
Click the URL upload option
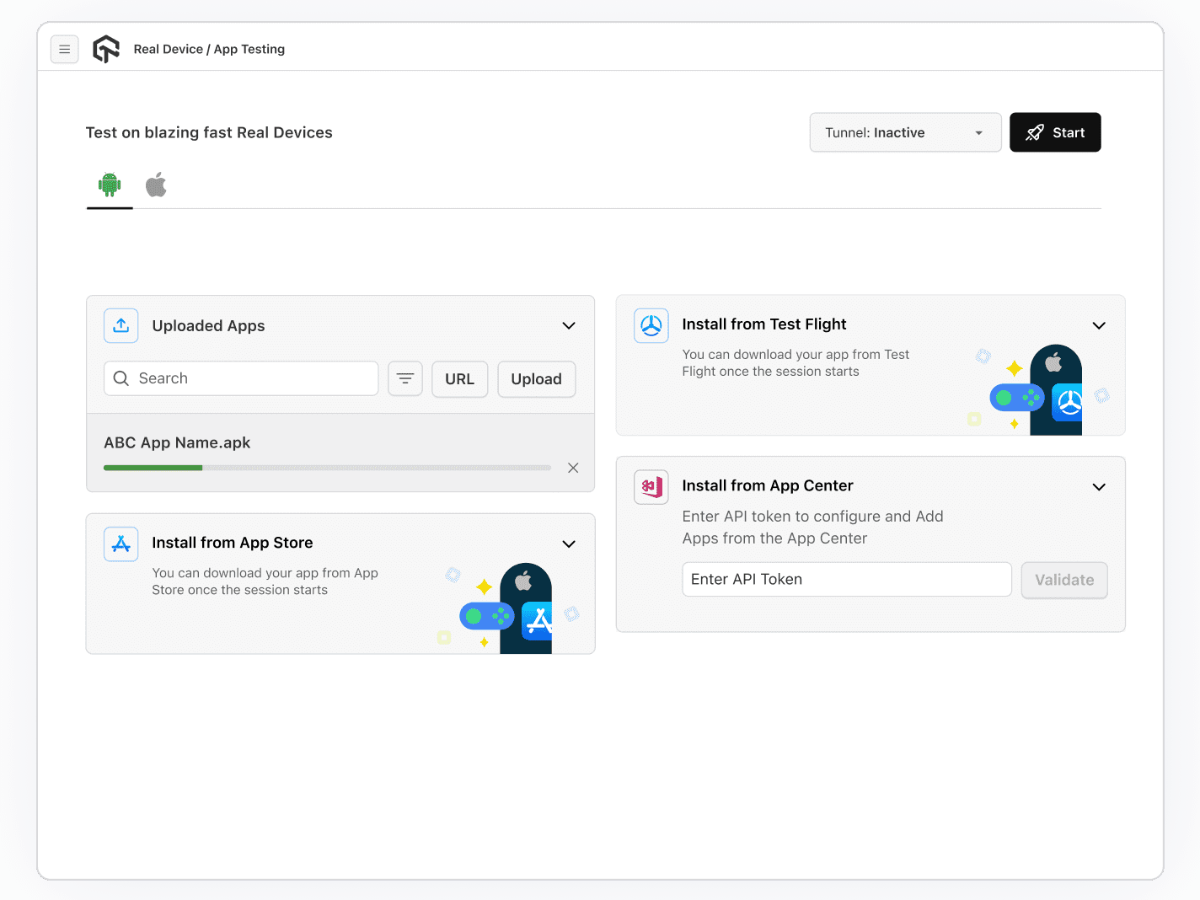[459, 379]
